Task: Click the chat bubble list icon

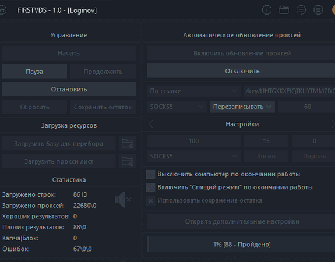Action: pyautogui.click(x=301, y=10)
